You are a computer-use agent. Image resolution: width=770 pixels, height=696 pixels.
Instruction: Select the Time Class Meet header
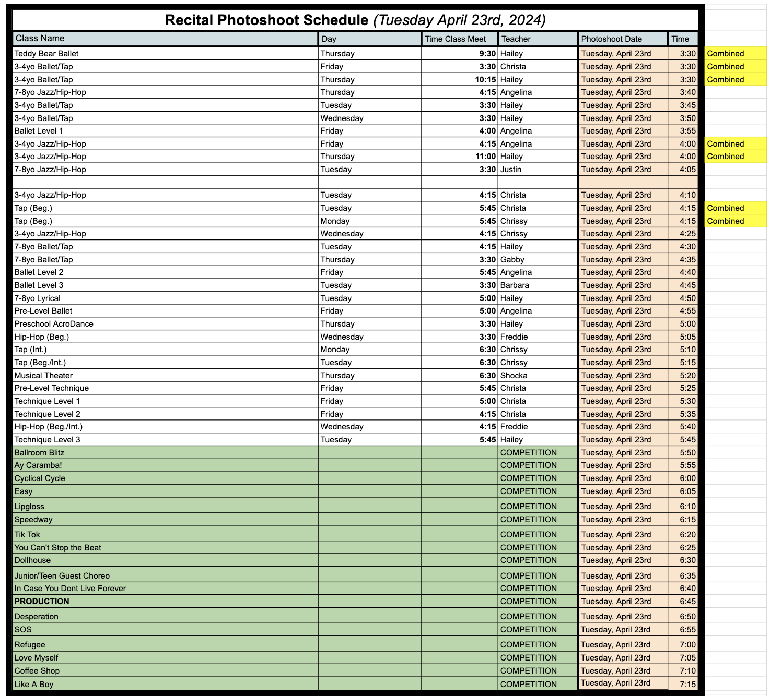pos(460,39)
